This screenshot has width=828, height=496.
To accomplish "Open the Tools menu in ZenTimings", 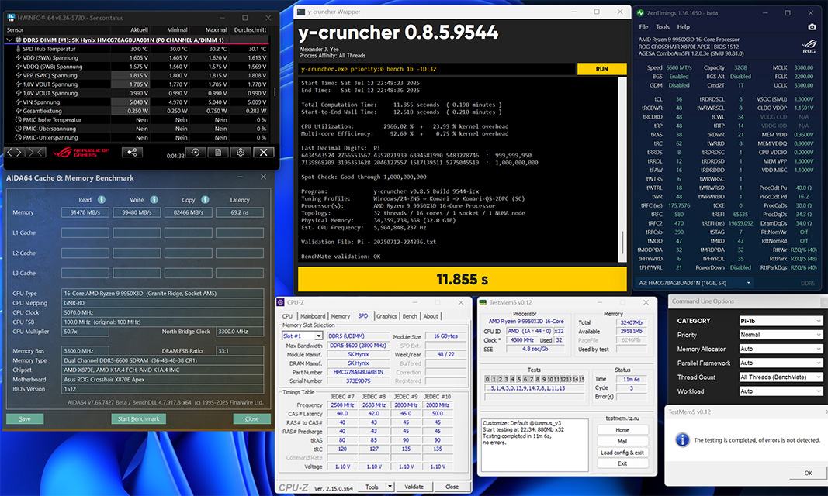I will click(x=663, y=27).
